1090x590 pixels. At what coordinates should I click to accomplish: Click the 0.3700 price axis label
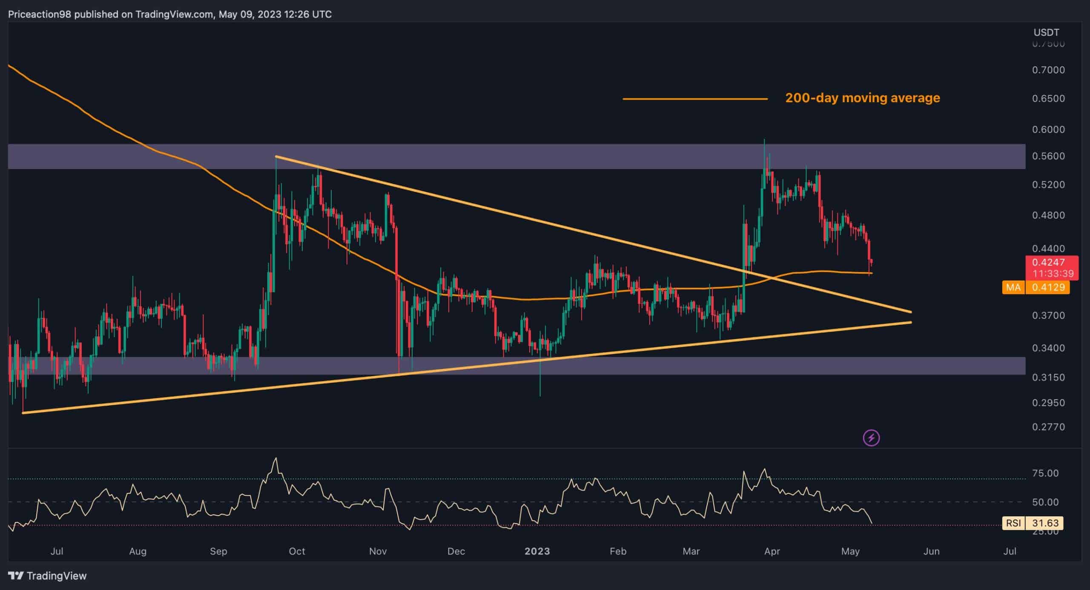pos(1048,315)
